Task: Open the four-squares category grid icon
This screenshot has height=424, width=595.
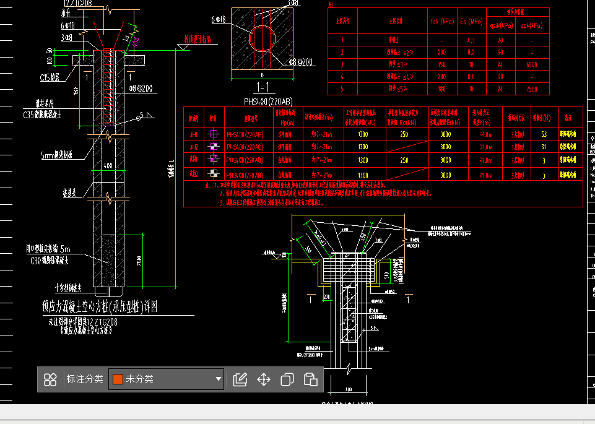Action: [50, 379]
